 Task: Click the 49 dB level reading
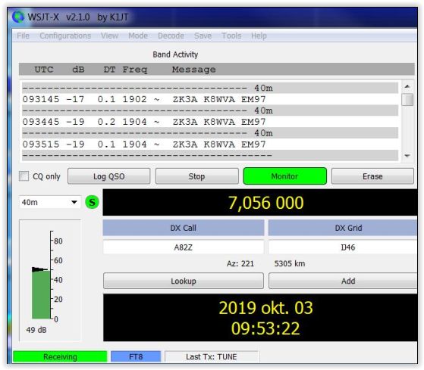pyautogui.click(x=36, y=330)
